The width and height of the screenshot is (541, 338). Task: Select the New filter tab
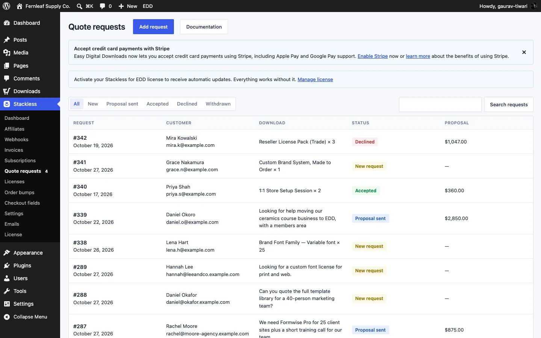[x=93, y=104]
